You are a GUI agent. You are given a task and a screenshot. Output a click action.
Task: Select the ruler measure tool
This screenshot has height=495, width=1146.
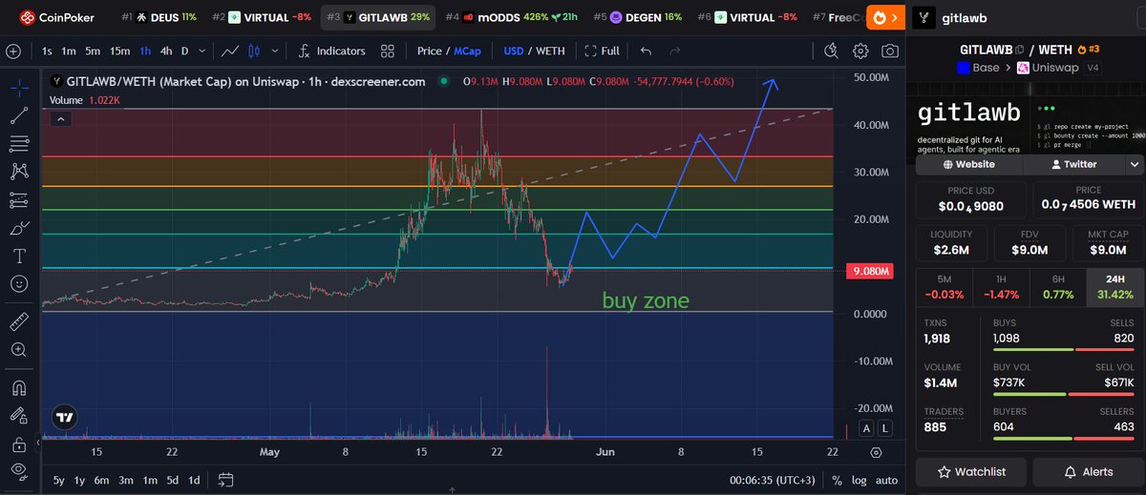(x=19, y=321)
